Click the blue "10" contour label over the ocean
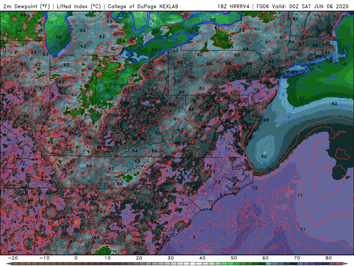The width and height of the screenshot is (354, 266). coord(334,77)
